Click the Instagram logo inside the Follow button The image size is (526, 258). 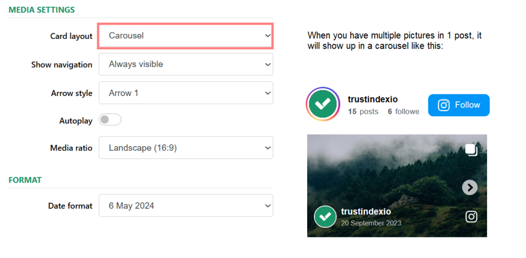[x=444, y=105]
